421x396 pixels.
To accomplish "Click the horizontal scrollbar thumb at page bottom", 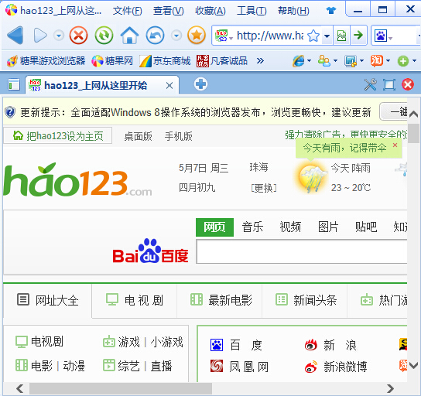I will 121,388.
